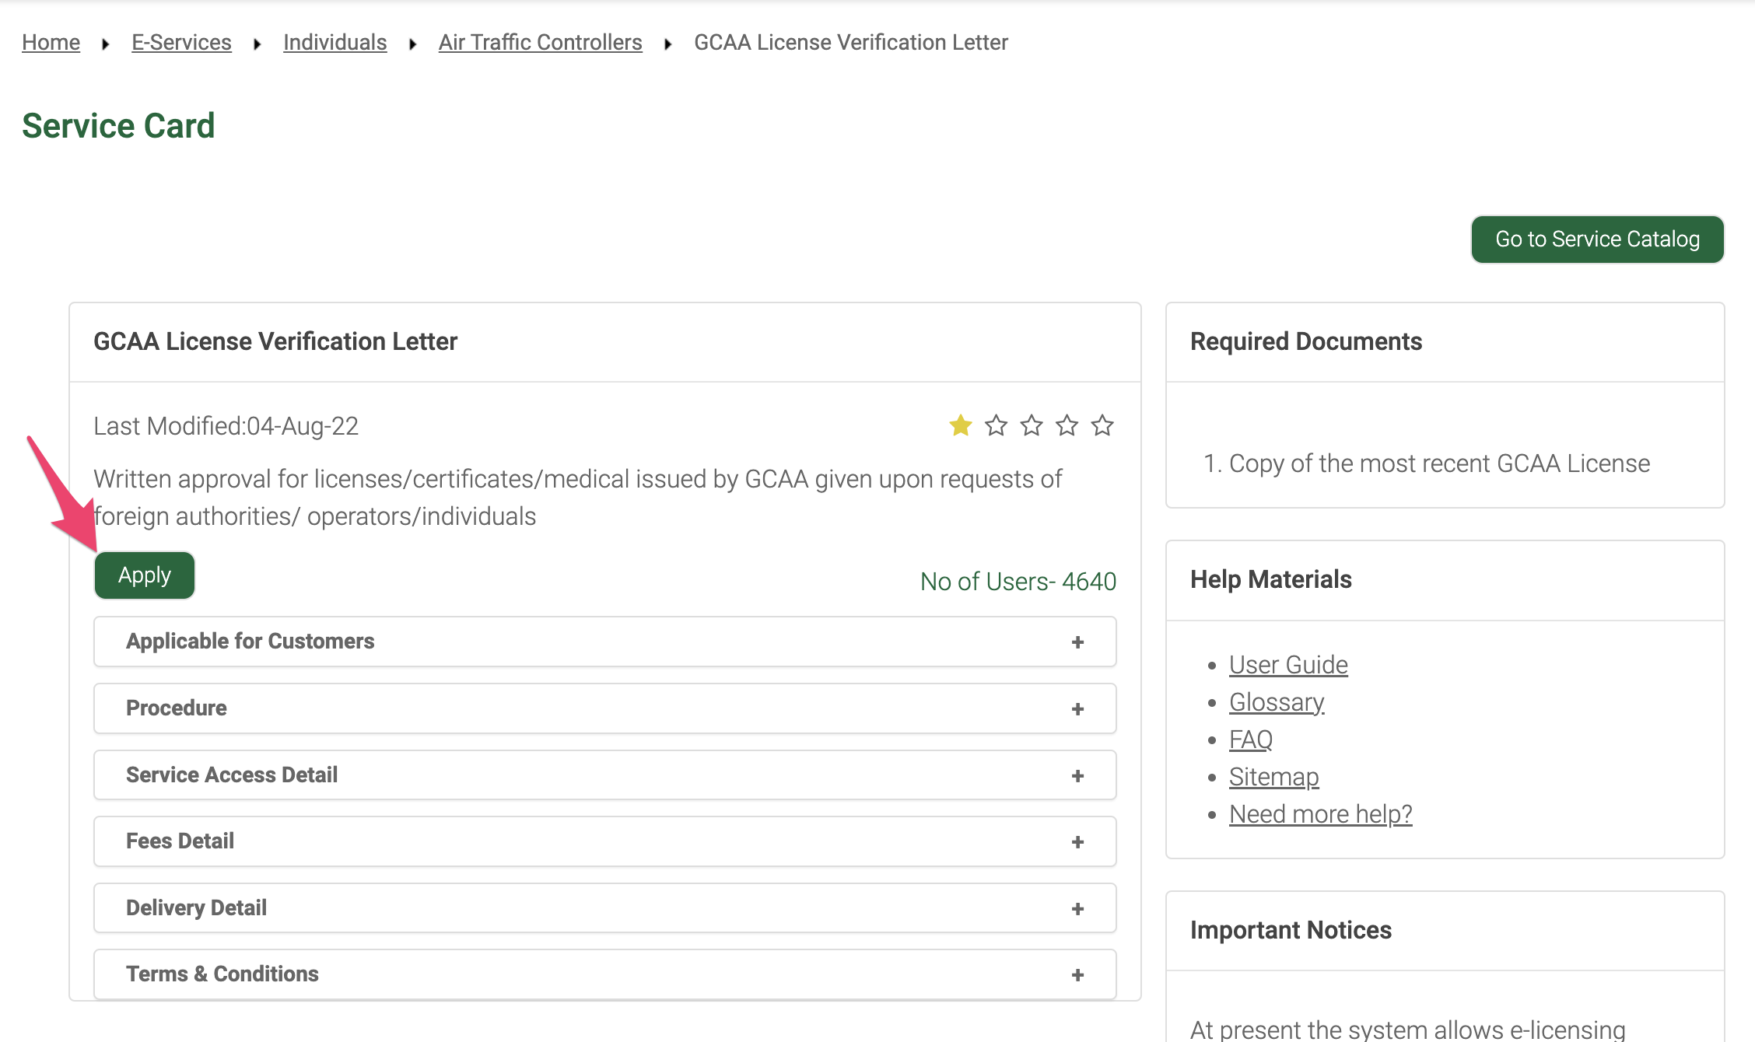The image size is (1755, 1042).
Task: Click Copy of the most recent GCAA License
Action: (1439, 463)
